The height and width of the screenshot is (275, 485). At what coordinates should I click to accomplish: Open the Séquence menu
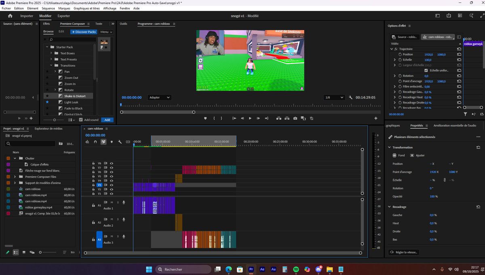coord(48,8)
